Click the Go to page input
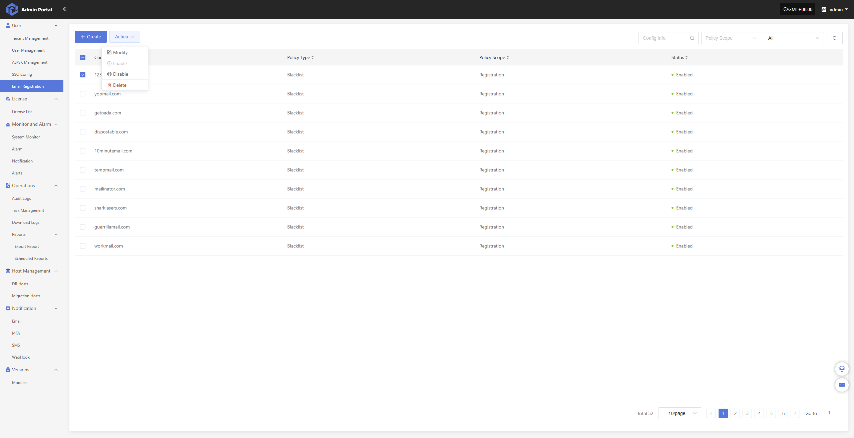The width and height of the screenshot is (854, 438). (829, 413)
